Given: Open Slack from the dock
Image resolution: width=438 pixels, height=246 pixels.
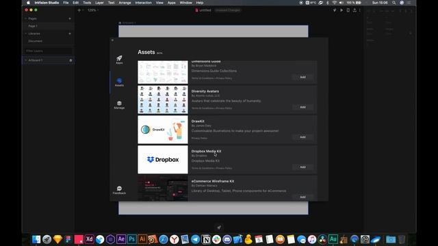Looking at the screenshot, I should tap(216, 239).
